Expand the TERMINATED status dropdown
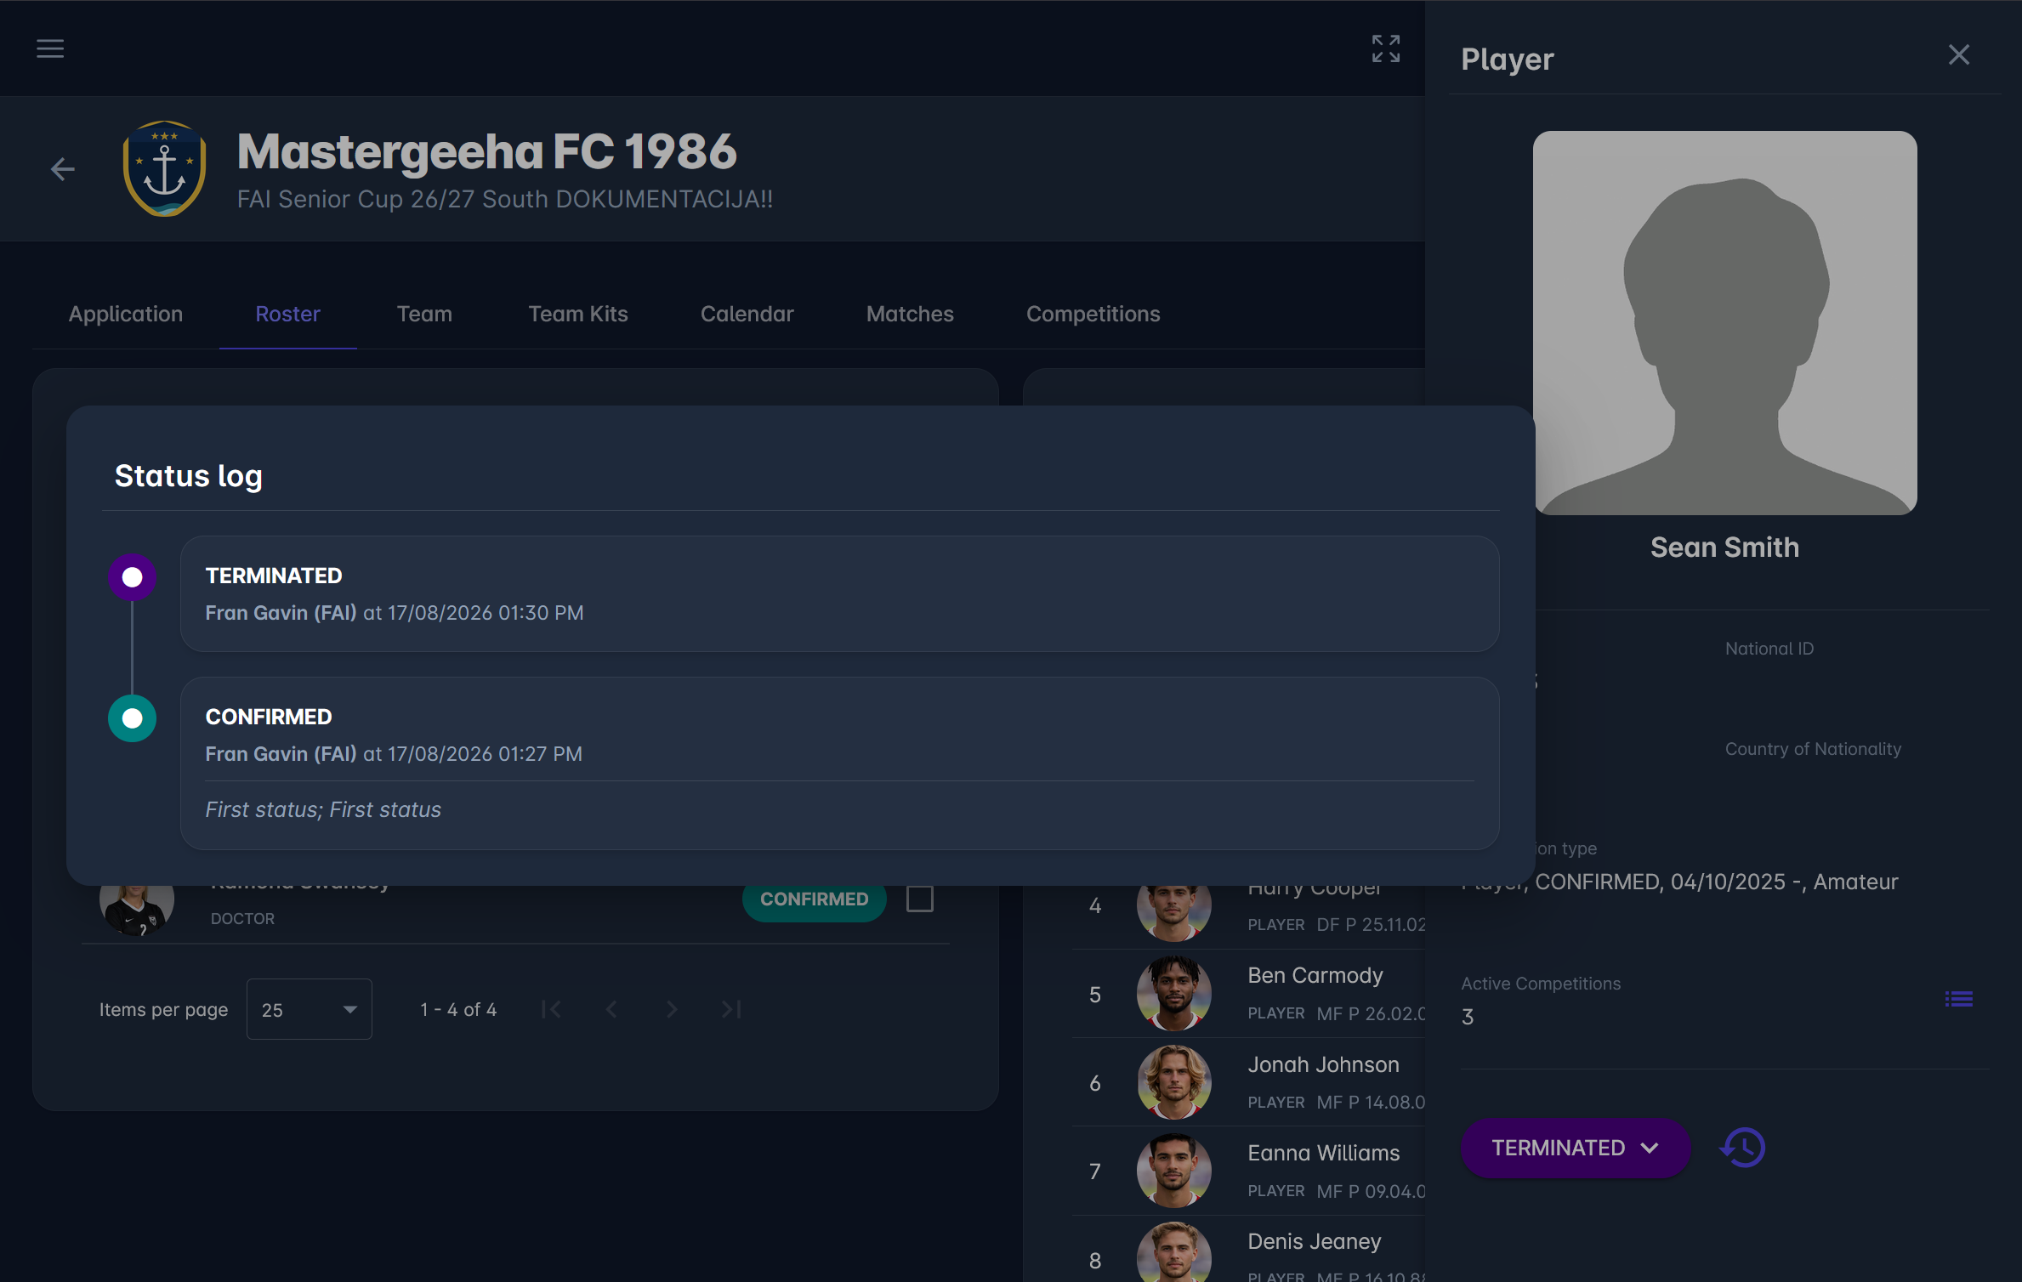This screenshot has height=1282, width=2022. (x=1575, y=1148)
